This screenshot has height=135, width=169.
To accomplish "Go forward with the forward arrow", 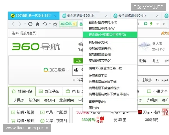I will coord(20,24).
